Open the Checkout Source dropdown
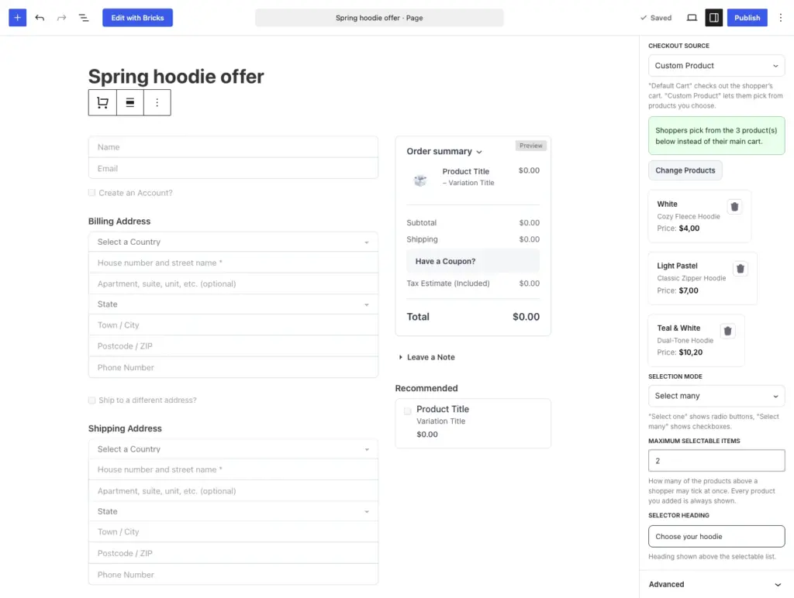Screen dimensions: 794x598 pos(716,66)
